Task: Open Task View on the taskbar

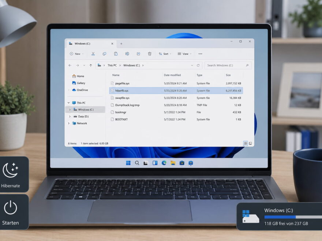Action: click(146, 163)
